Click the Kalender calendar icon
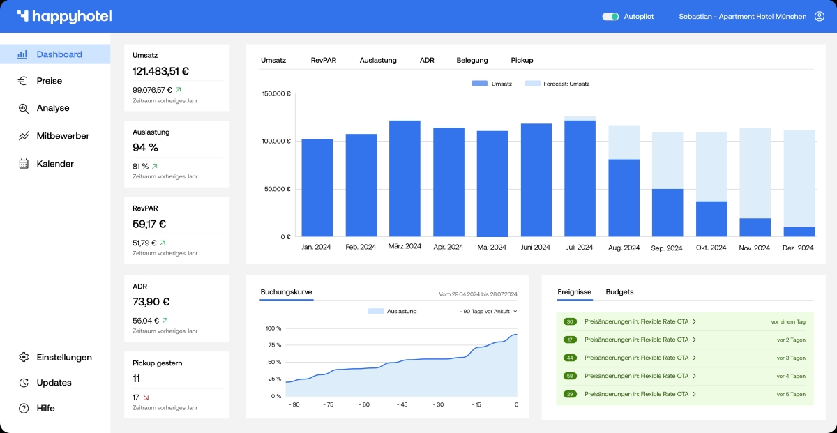The image size is (837, 433). [x=23, y=164]
